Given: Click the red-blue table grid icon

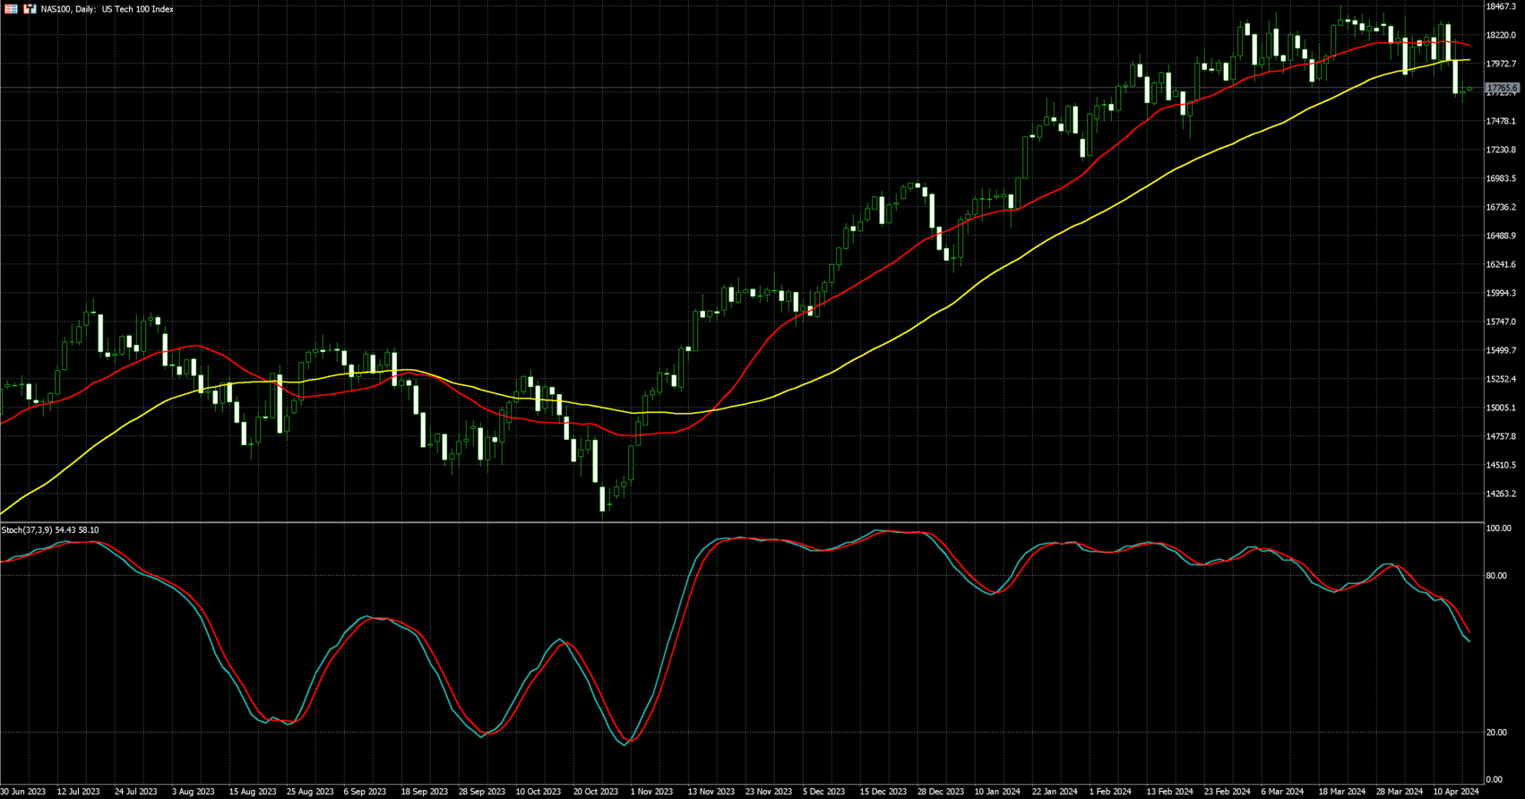Looking at the screenshot, I should coord(11,9).
